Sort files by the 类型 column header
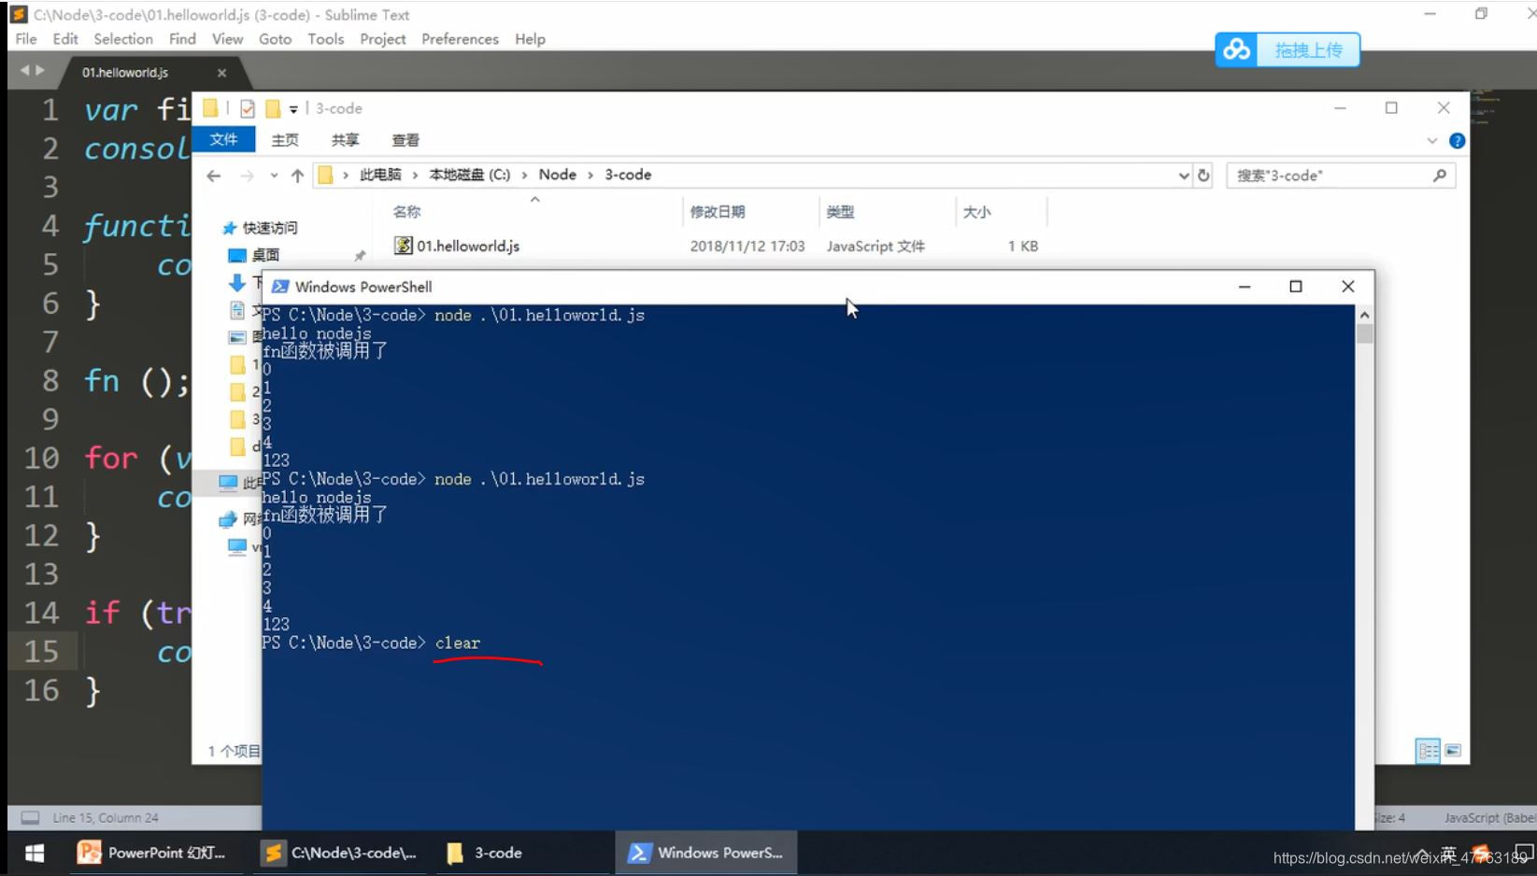 [x=841, y=212]
